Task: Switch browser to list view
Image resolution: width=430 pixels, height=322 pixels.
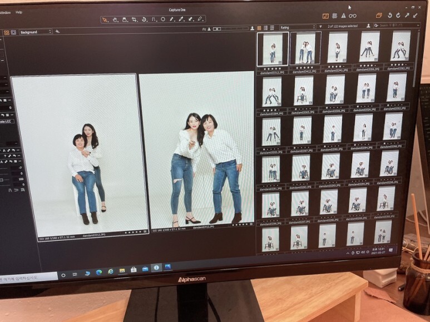Action: [265, 28]
